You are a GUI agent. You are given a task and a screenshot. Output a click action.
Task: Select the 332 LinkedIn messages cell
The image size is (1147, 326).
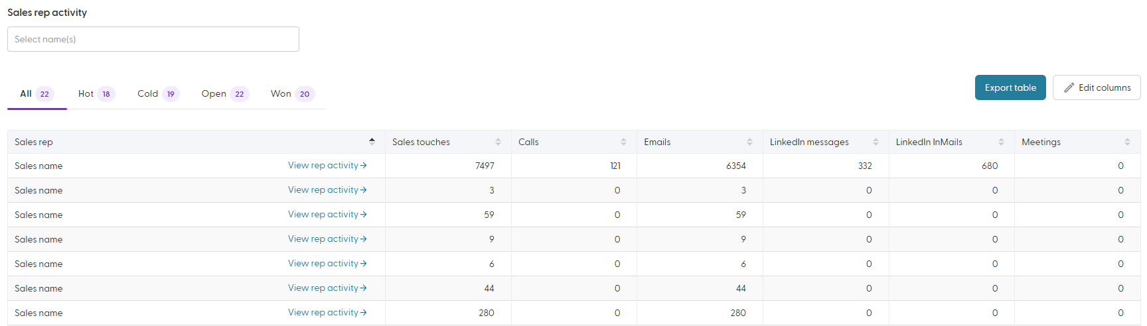pos(826,166)
